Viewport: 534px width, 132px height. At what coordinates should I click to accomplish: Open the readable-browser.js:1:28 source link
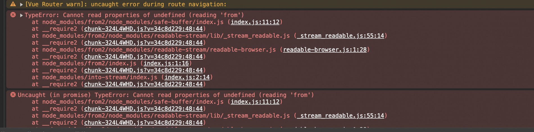click(325, 49)
